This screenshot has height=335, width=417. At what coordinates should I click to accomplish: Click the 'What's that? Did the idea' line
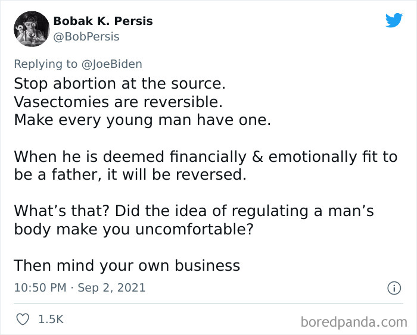pos(194,211)
